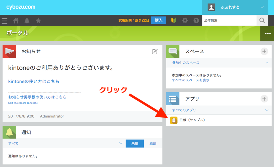Expand すべてのアプリ dropdown chevron

click(x=267, y=110)
